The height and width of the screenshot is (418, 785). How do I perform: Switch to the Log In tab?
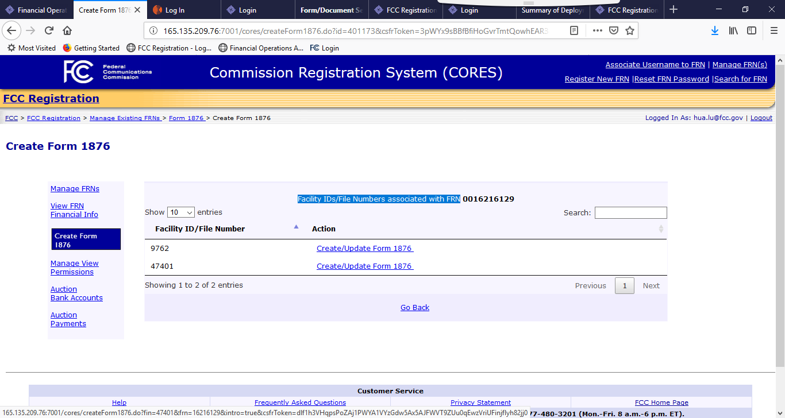pyautogui.click(x=183, y=10)
